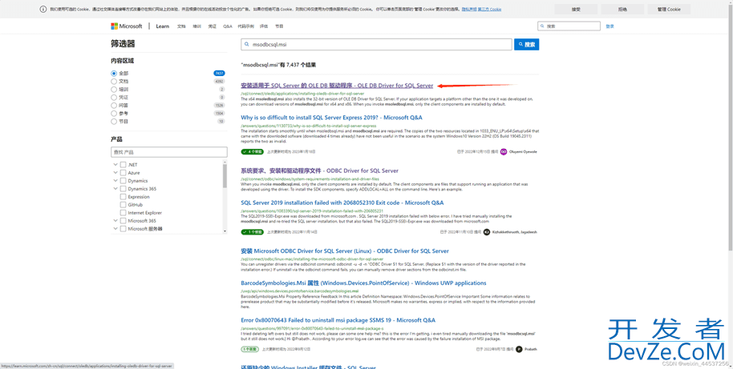
Task: Check the Expression product checkbox
Action: 123,197
